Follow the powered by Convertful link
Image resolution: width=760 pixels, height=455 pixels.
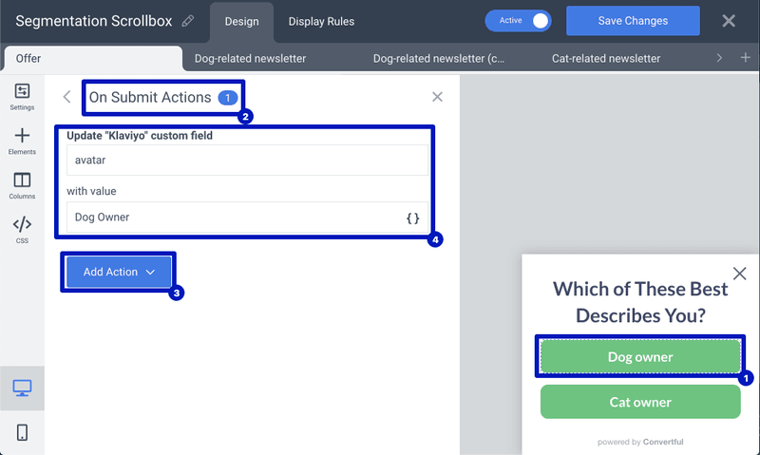[640, 442]
